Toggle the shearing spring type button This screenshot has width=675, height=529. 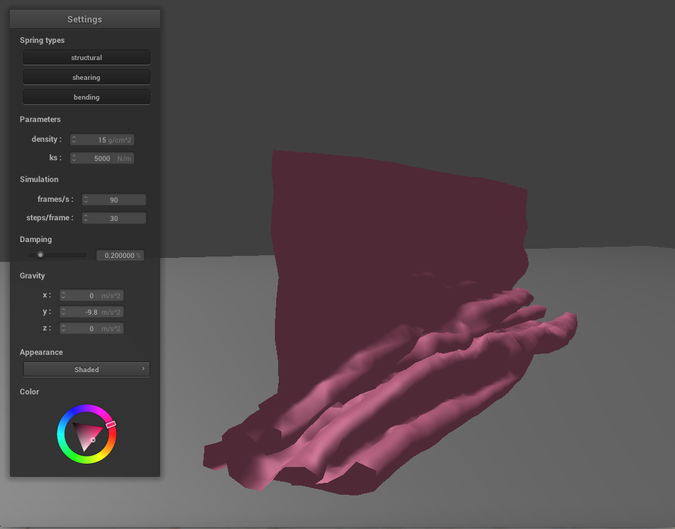86,77
